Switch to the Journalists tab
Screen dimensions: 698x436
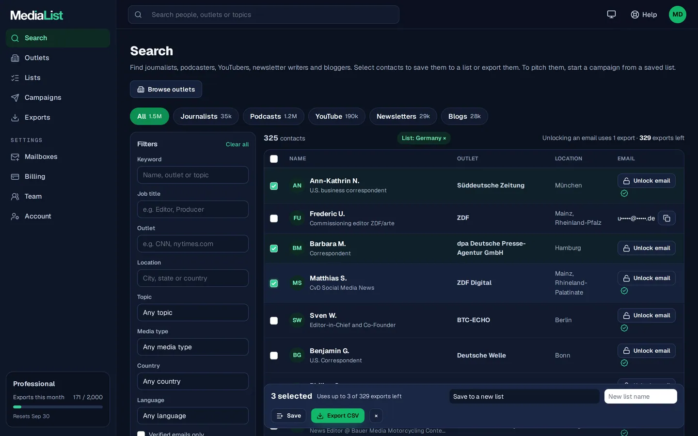[206, 116]
